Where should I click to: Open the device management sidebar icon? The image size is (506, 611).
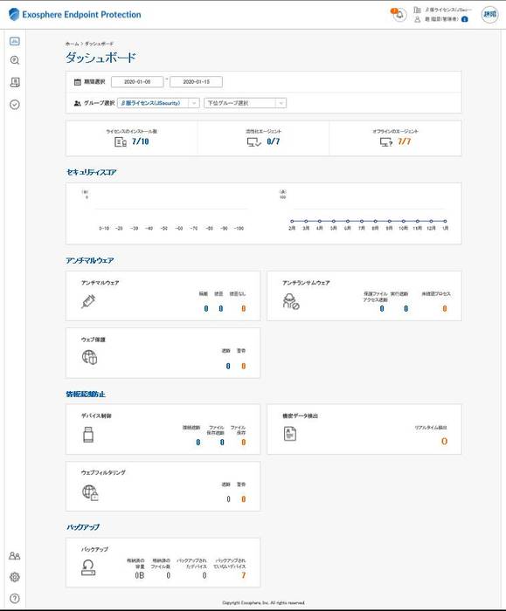point(15,82)
